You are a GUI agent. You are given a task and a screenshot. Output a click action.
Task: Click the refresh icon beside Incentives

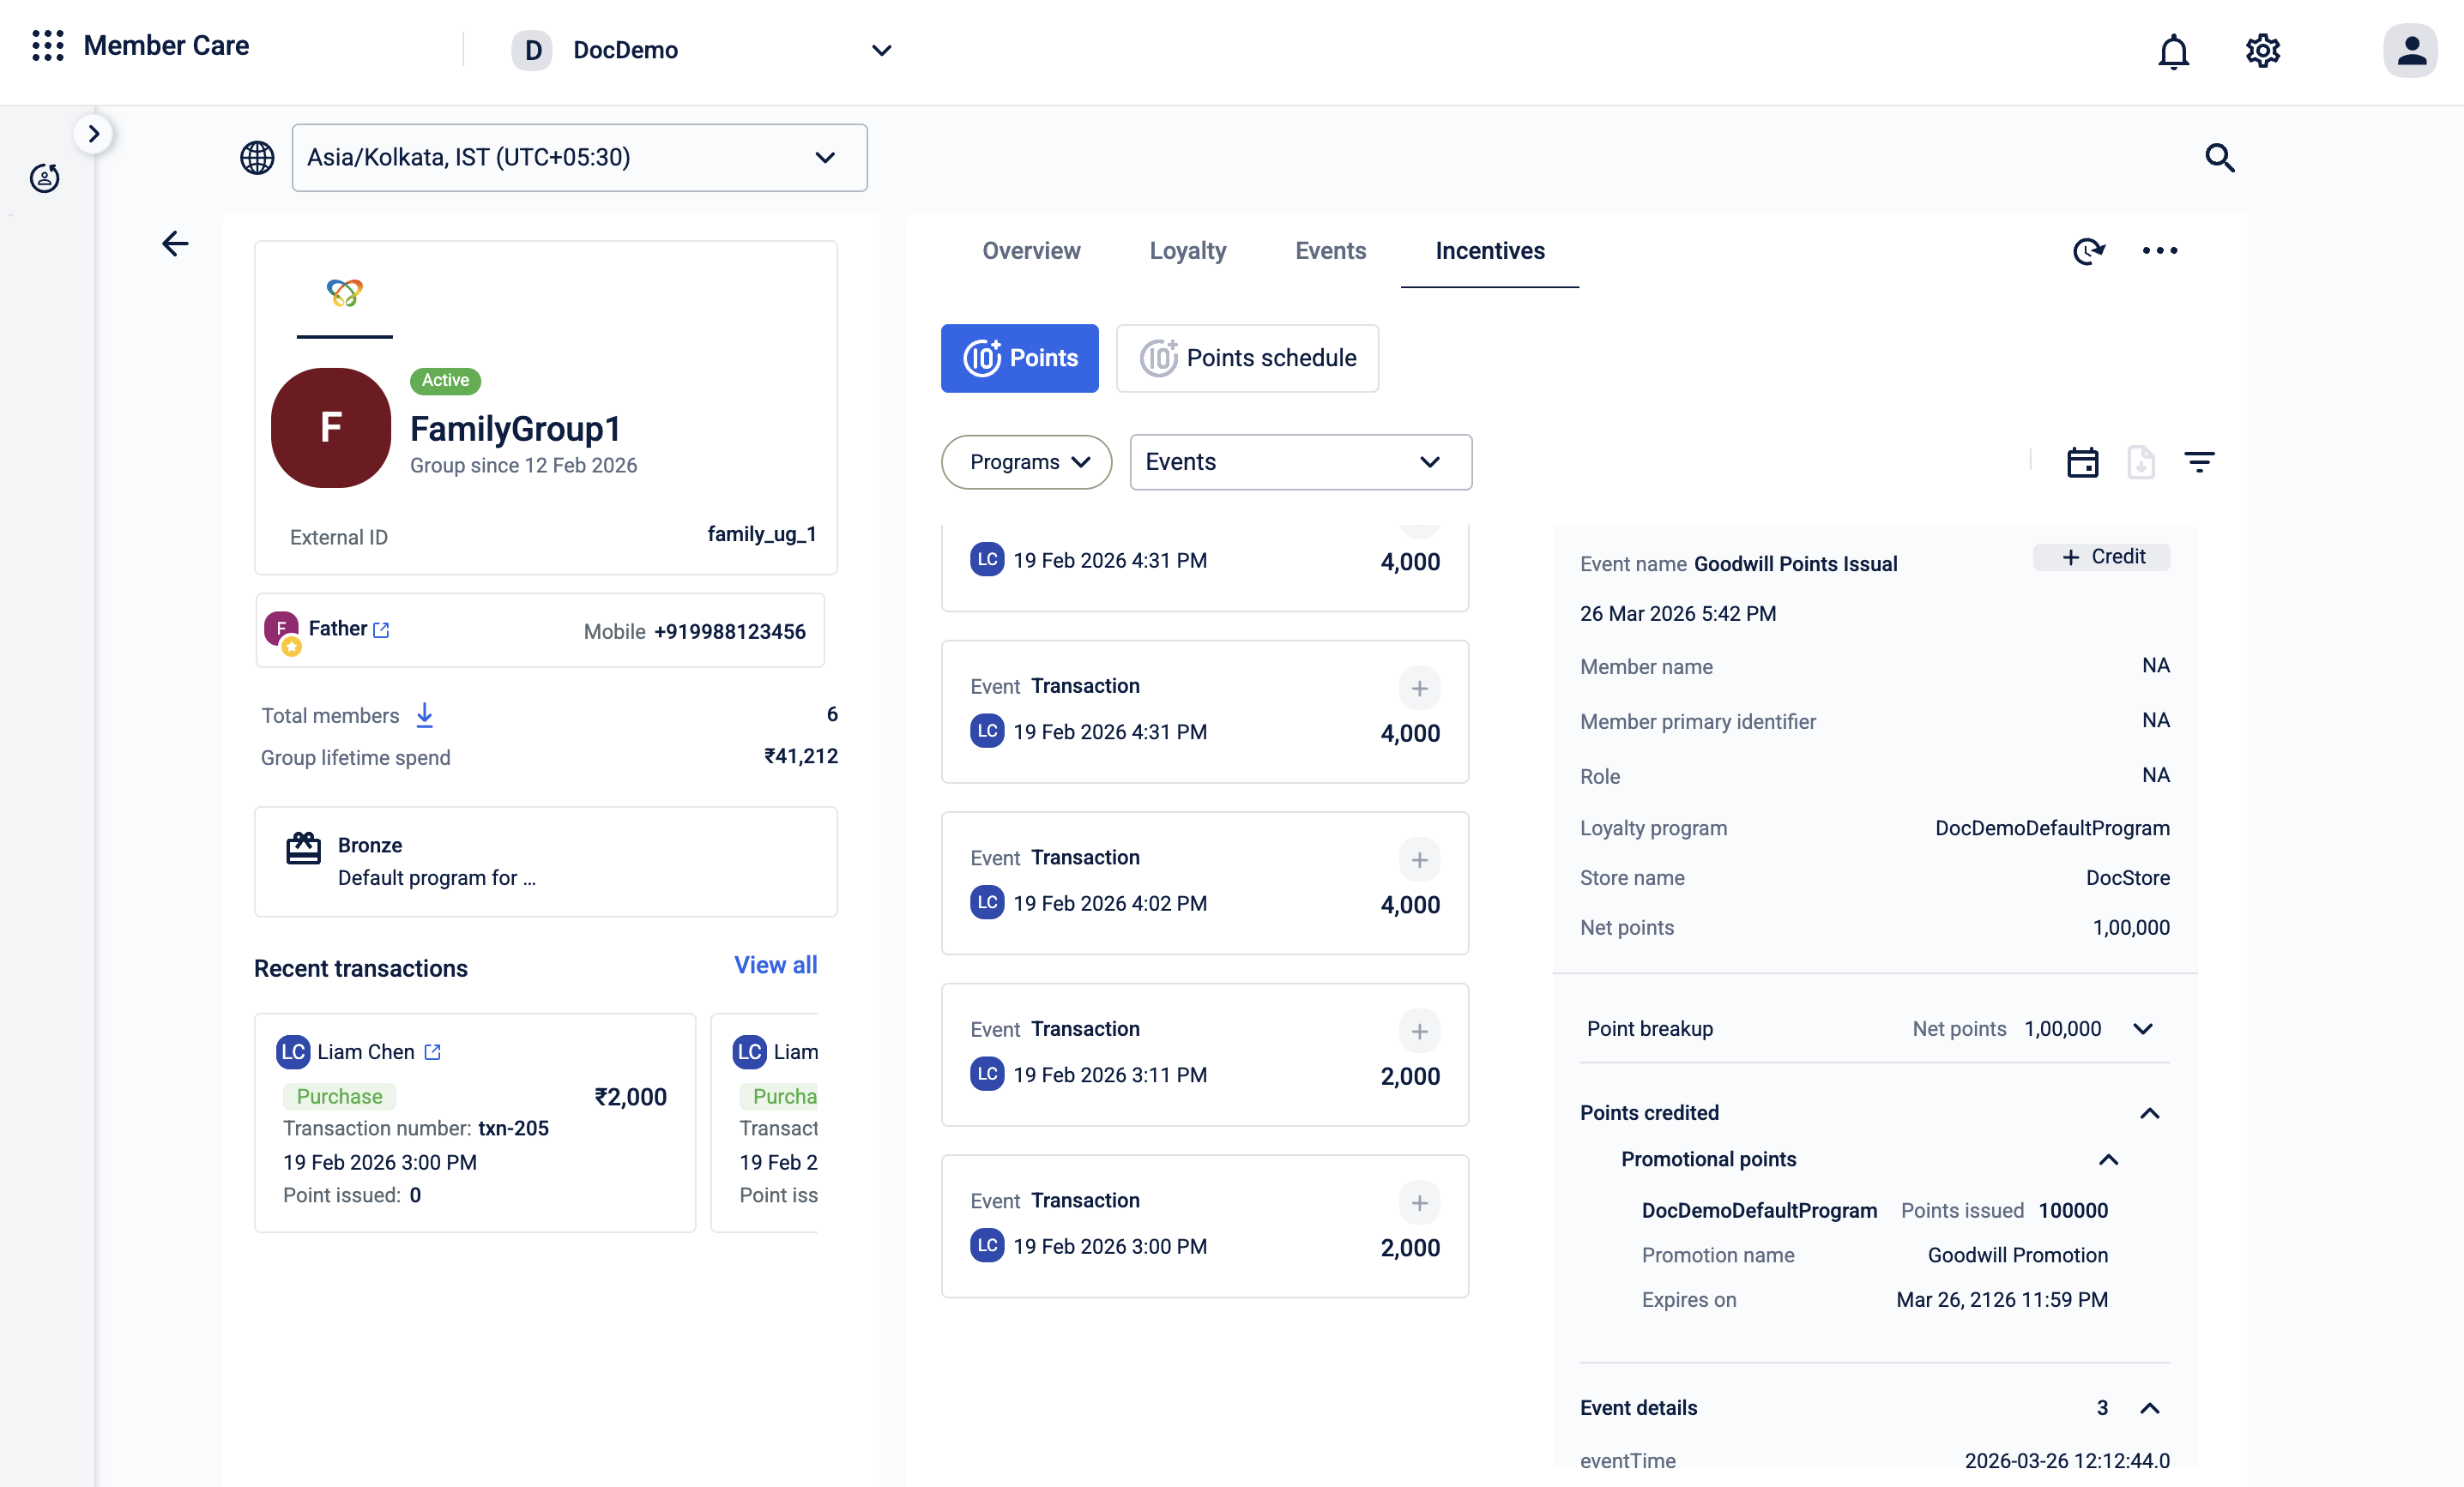tap(2088, 250)
